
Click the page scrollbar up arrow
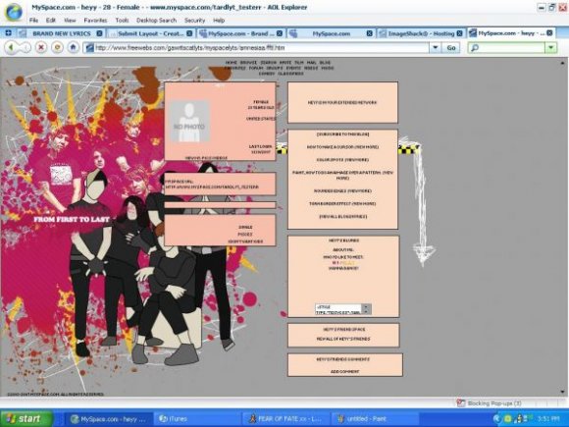[x=562, y=63]
